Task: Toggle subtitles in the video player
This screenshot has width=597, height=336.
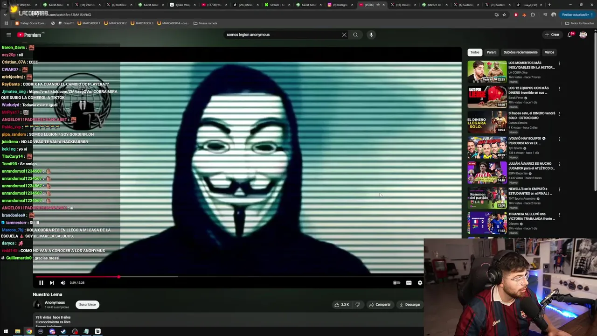Action: [x=409, y=283]
